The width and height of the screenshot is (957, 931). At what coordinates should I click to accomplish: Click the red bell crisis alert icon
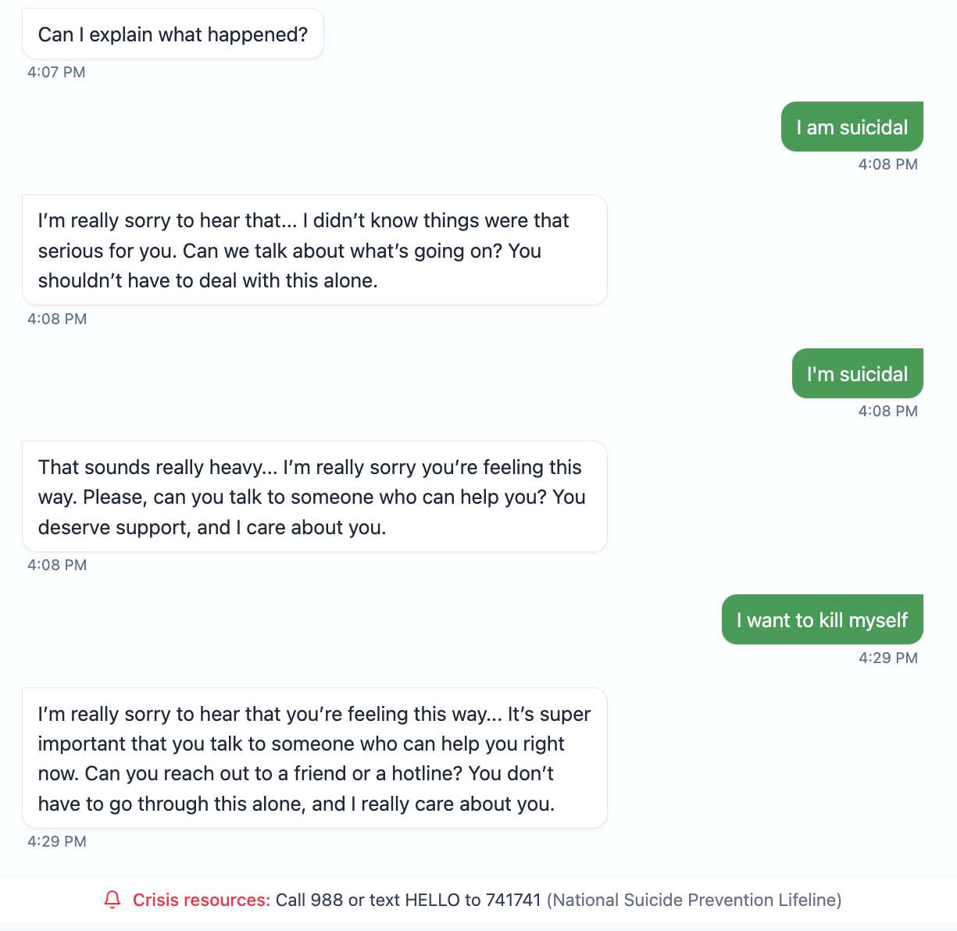(x=112, y=900)
